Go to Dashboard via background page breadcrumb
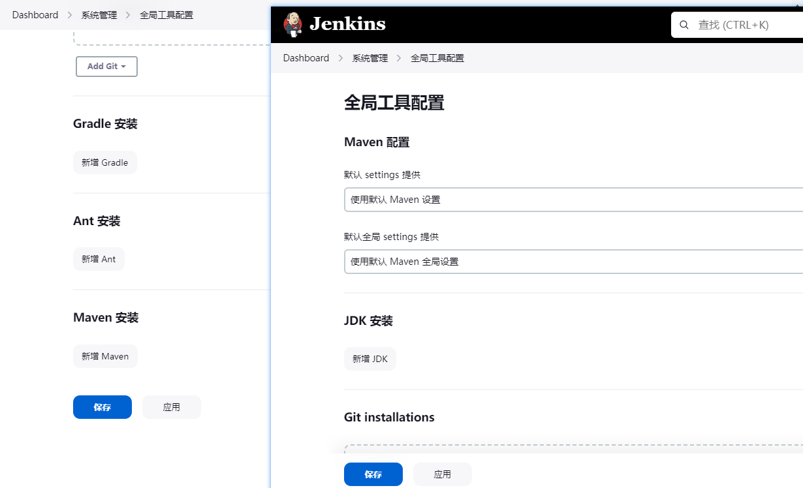The width and height of the screenshot is (803, 488). (x=35, y=15)
